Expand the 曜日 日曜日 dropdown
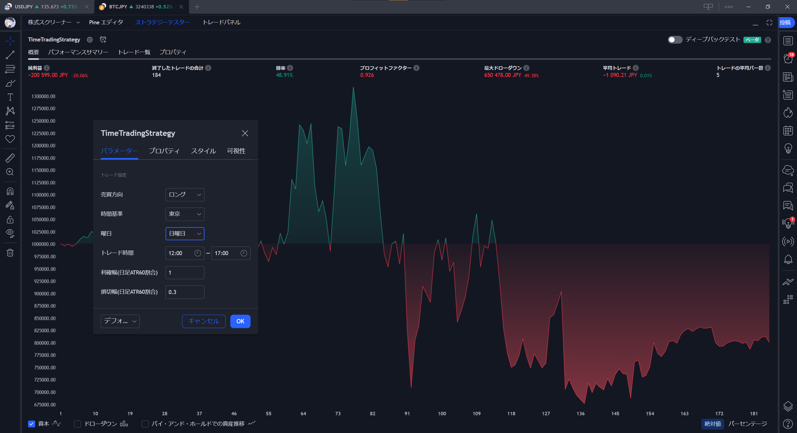The width and height of the screenshot is (797, 433). click(185, 234)
